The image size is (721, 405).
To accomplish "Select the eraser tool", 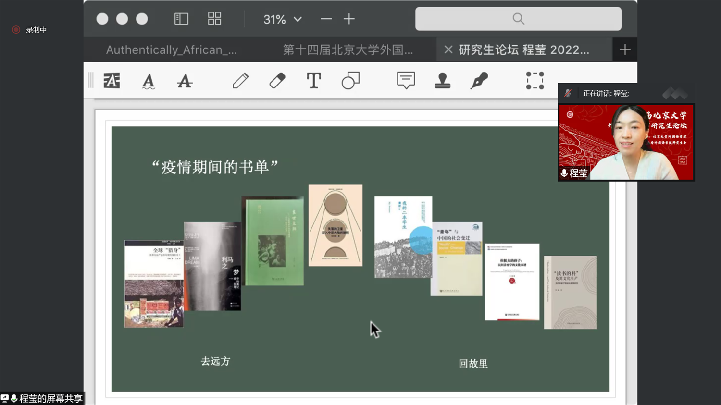I will click(277, 81).
